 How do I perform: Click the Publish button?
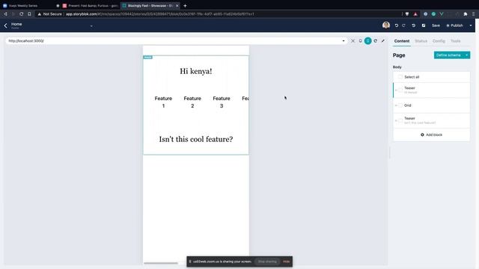tap(454, 25)
